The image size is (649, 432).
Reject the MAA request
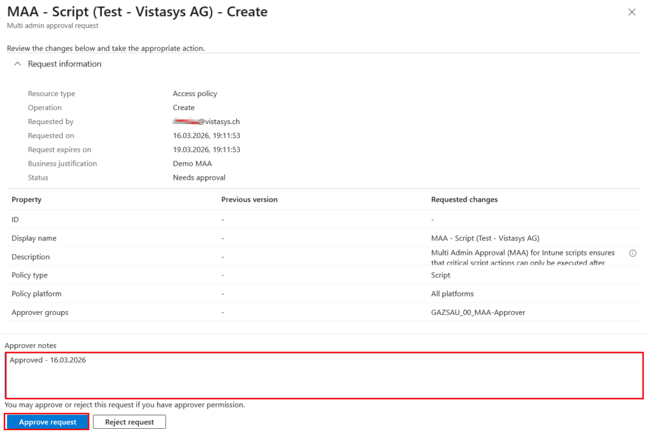click(129, 421)
